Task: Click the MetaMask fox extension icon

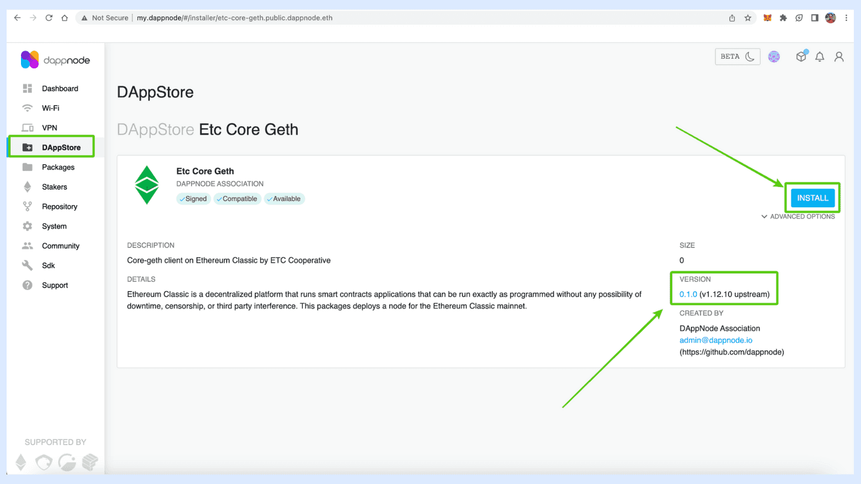Action: [x=767, y=18]
